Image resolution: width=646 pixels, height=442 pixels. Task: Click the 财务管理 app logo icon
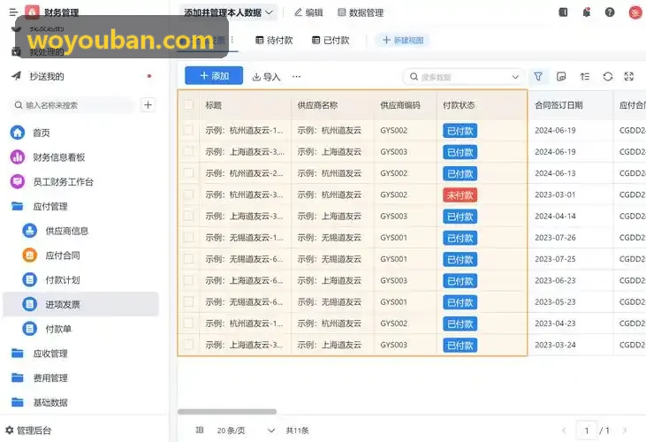click(32, 12)
